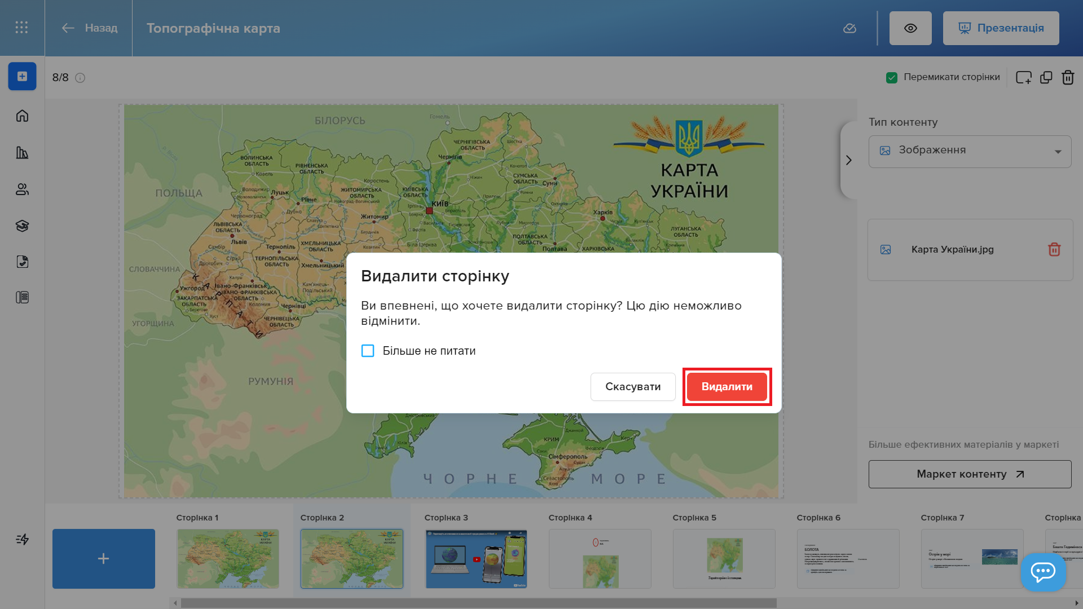This screenshot has height=609, width=1083.
Task: Open the apps grid menu icon
Action: point(21,28)
